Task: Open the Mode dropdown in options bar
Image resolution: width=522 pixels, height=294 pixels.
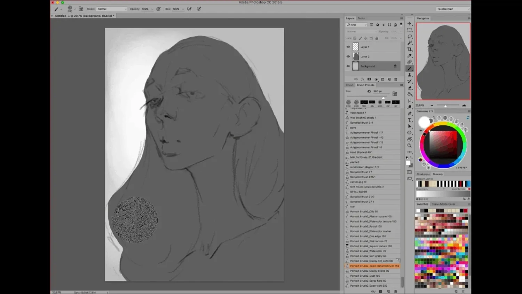Action: point(111,9)
